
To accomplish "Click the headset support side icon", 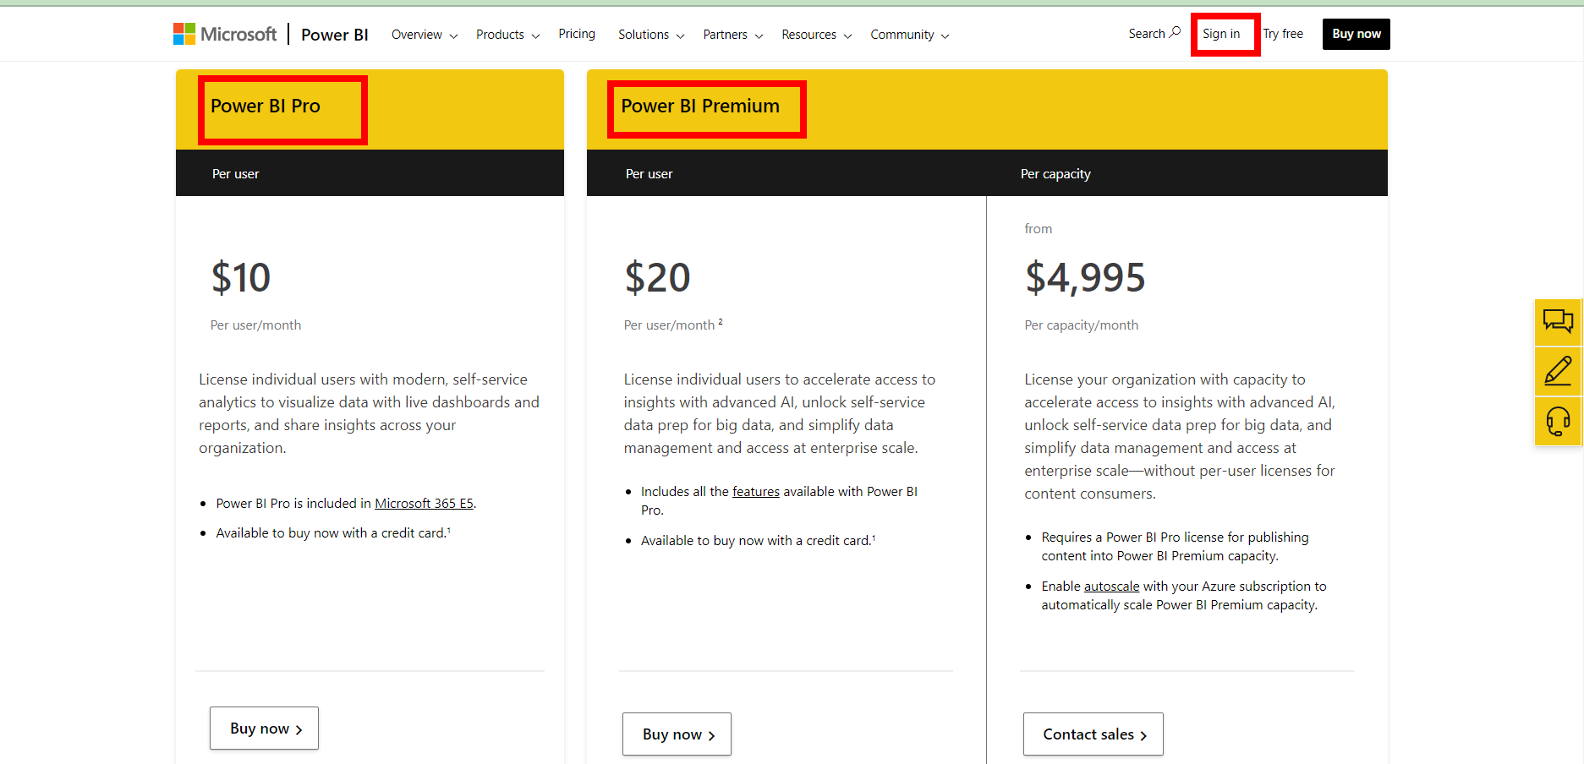I will coord(1558,421).
